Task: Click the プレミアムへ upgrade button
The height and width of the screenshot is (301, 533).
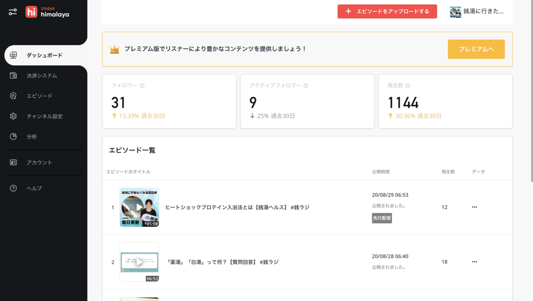Action: (476, 49)
